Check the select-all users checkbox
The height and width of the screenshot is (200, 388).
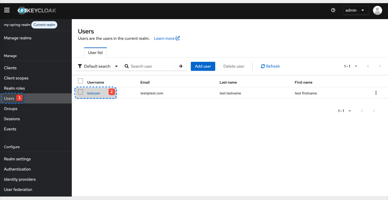(80, 81)
